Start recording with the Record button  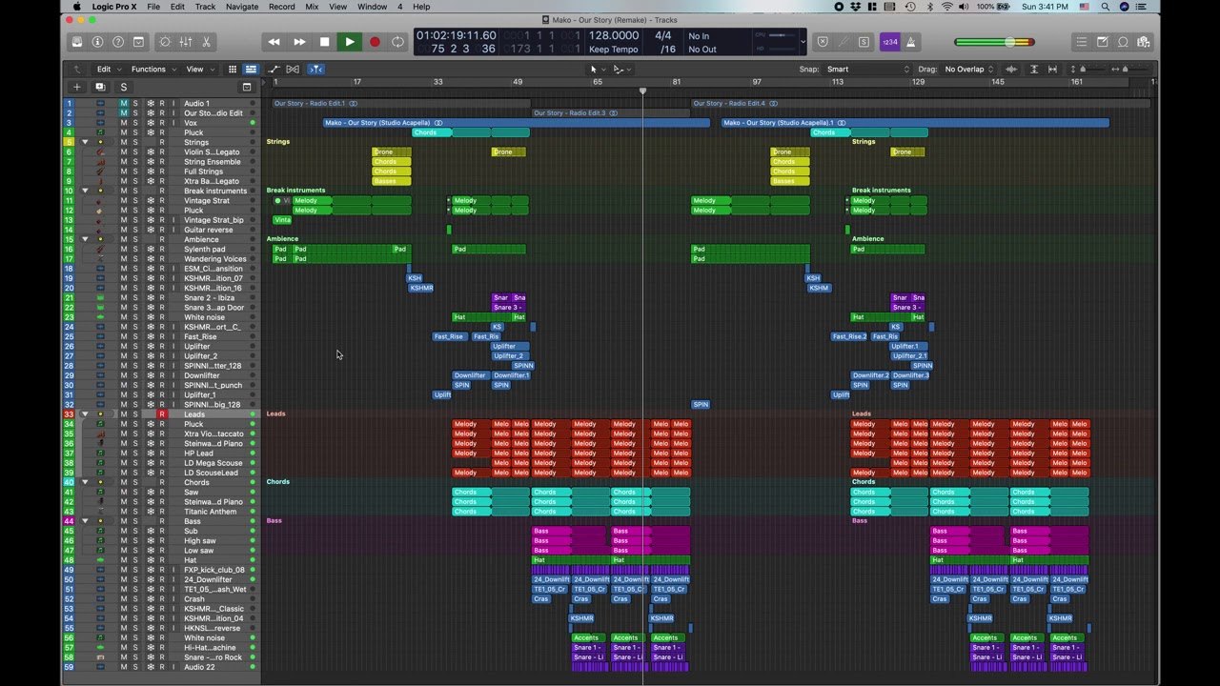375,42
